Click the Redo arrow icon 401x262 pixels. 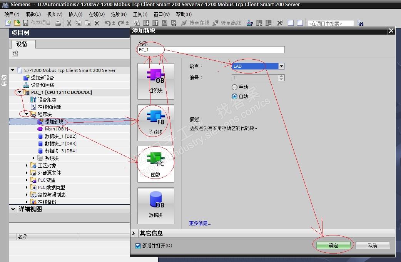(x=121, y=23)
